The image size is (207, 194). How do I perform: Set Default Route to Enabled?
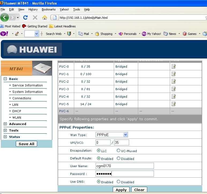[x=99, y=158]
